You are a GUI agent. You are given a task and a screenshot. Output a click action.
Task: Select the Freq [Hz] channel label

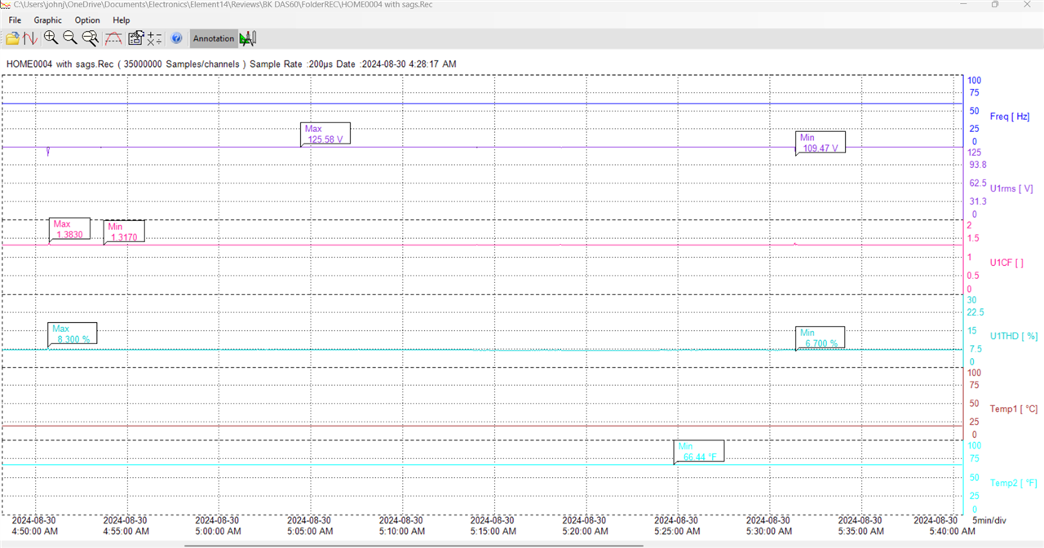point(1009,117)
